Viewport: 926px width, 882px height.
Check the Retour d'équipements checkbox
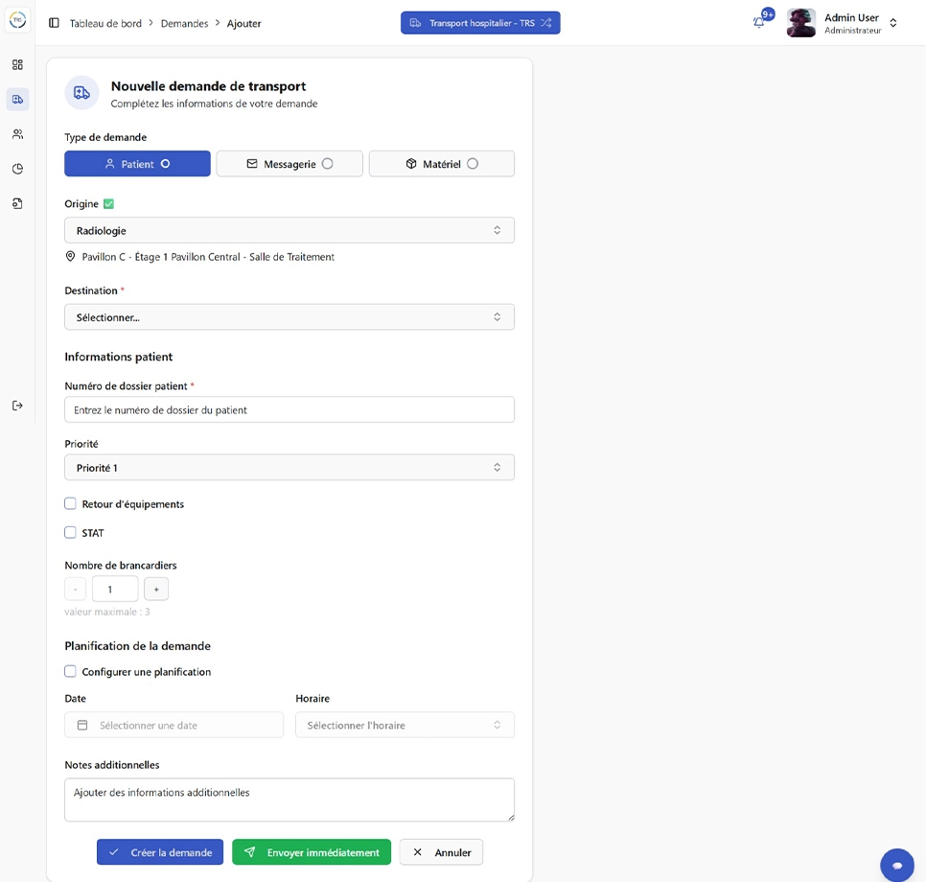click(x=70, y=503)
